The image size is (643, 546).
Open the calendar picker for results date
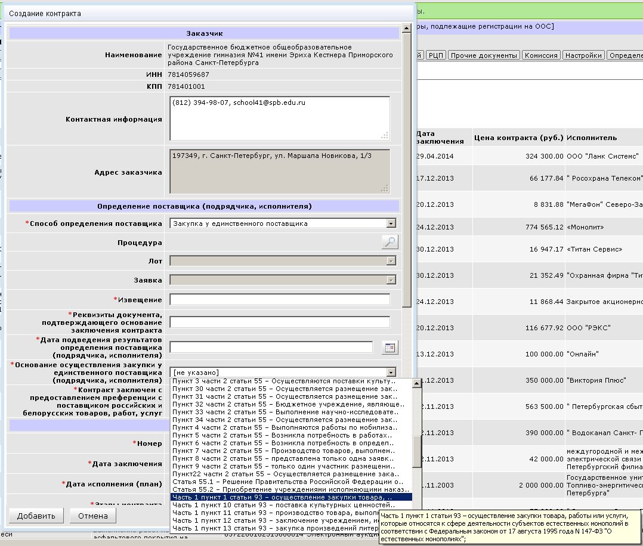[x=389, y=348]
